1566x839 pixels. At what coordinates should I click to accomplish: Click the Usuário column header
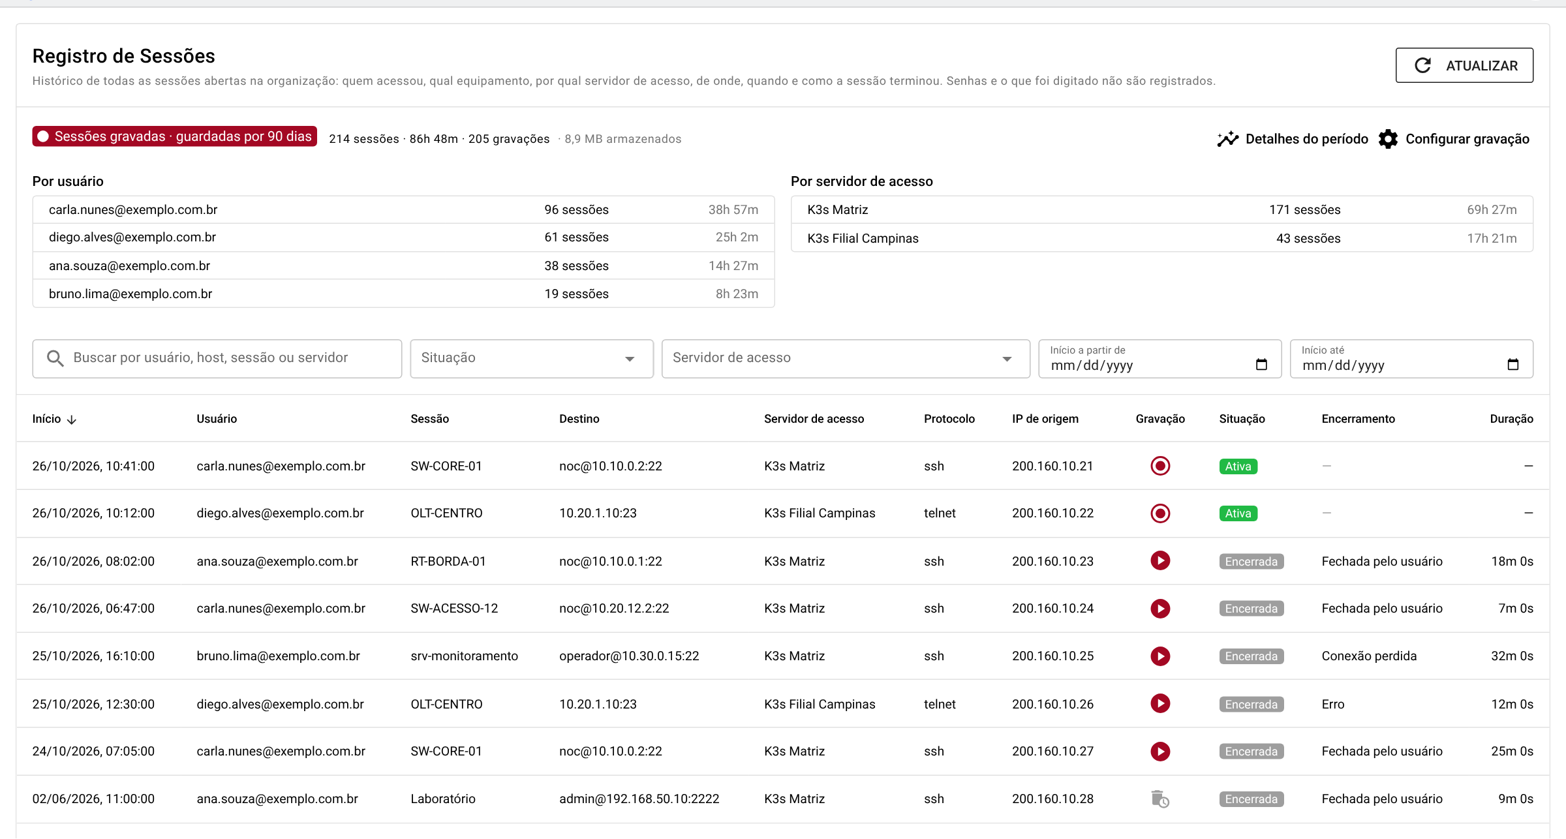(217, 419)
